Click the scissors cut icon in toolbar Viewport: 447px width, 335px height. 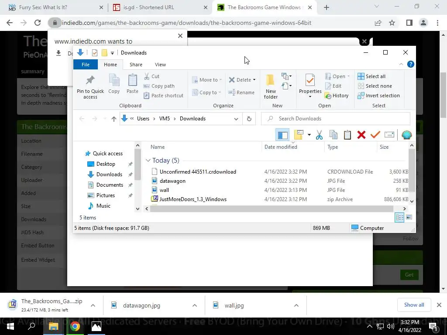319,135
